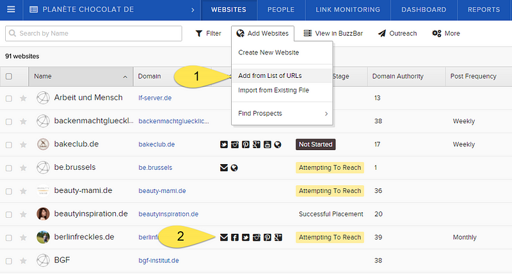Screen dimensions: 512x274
Task: Click Facebook icon for berlinfreckles.de
Action: point(235,237)
